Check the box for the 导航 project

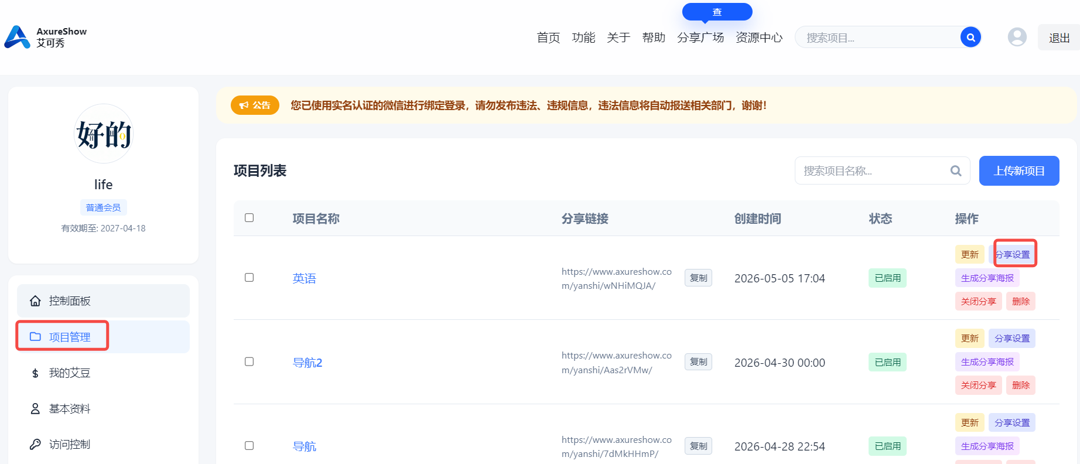tap(249, 446)
